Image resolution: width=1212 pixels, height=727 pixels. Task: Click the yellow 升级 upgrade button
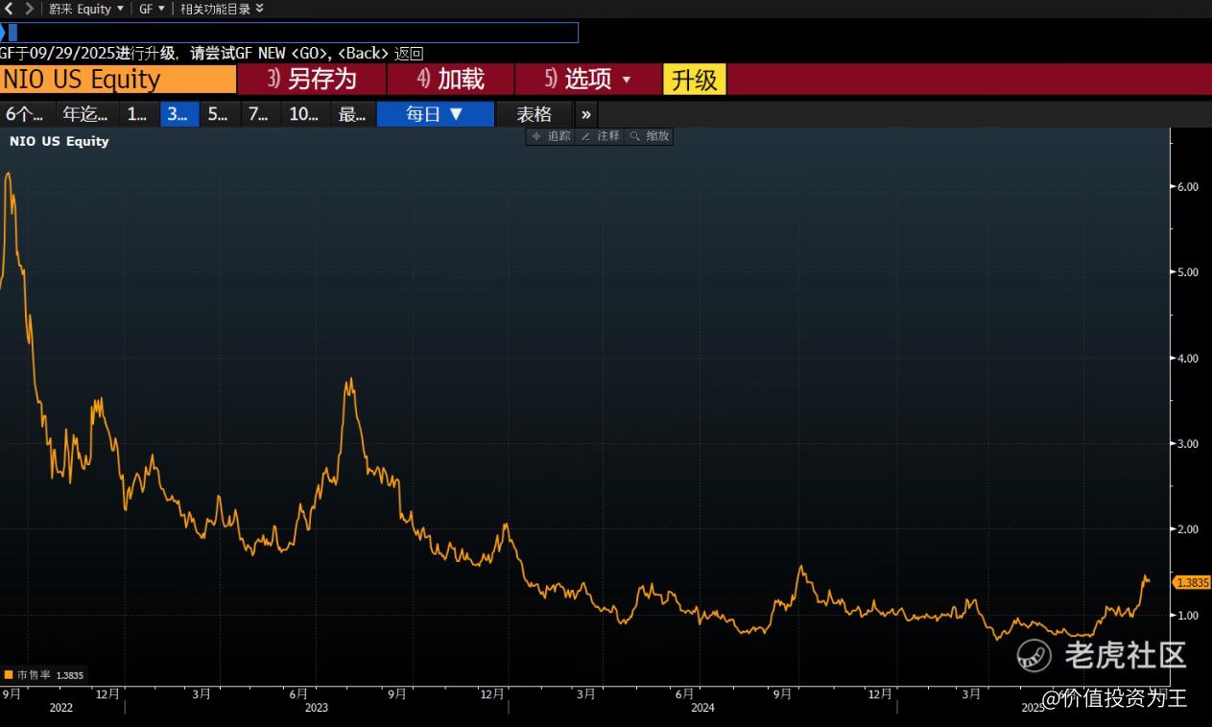point(695,80)
